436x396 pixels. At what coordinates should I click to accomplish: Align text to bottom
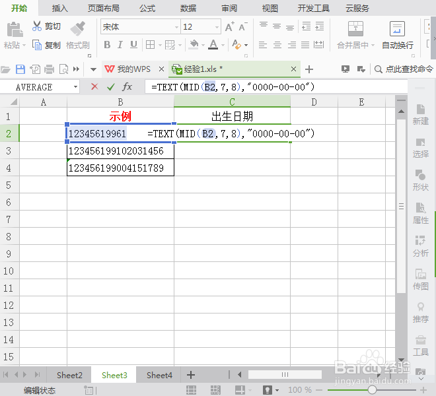(290, 28)
